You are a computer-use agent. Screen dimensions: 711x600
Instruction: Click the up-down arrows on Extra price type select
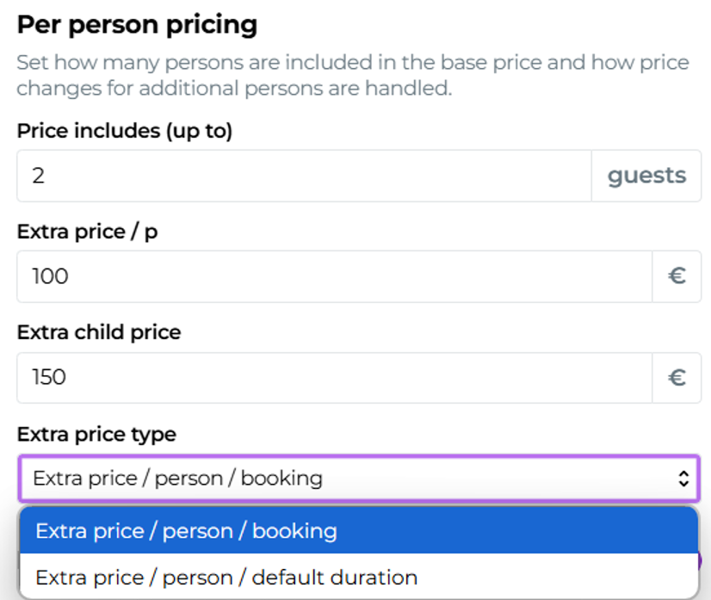click(x=683, y=479)
